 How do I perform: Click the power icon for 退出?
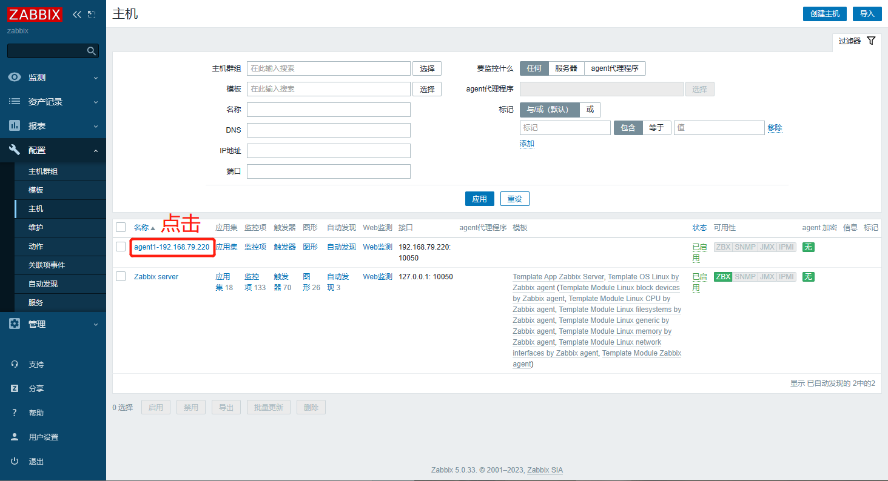pos(15,462)
